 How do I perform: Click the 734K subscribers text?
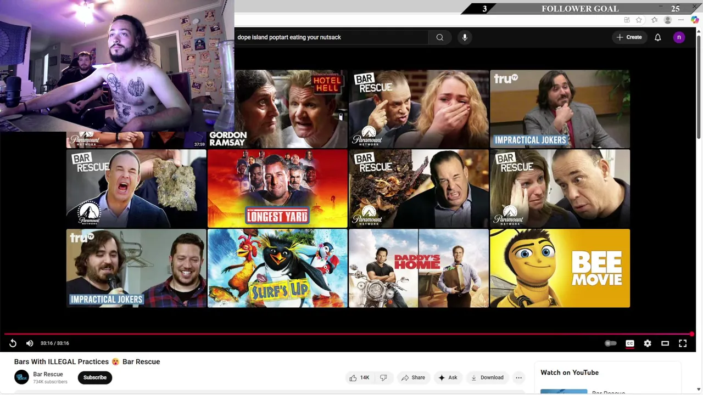point(50,382)
